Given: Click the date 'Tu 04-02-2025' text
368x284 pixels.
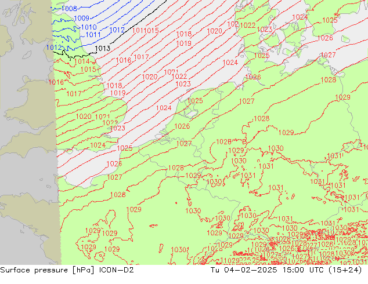Looking at the screenshot, I should tap(244, 270).
